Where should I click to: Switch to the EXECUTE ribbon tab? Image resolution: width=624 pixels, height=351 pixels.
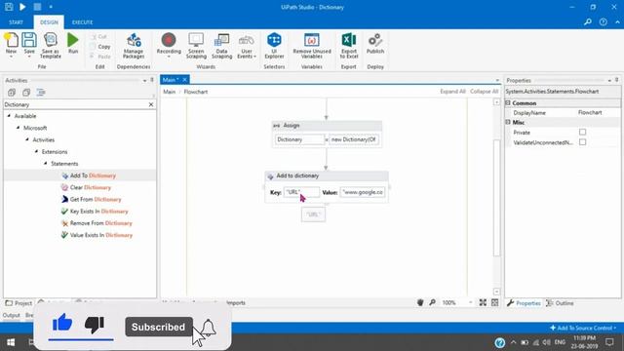click(82, 22)
